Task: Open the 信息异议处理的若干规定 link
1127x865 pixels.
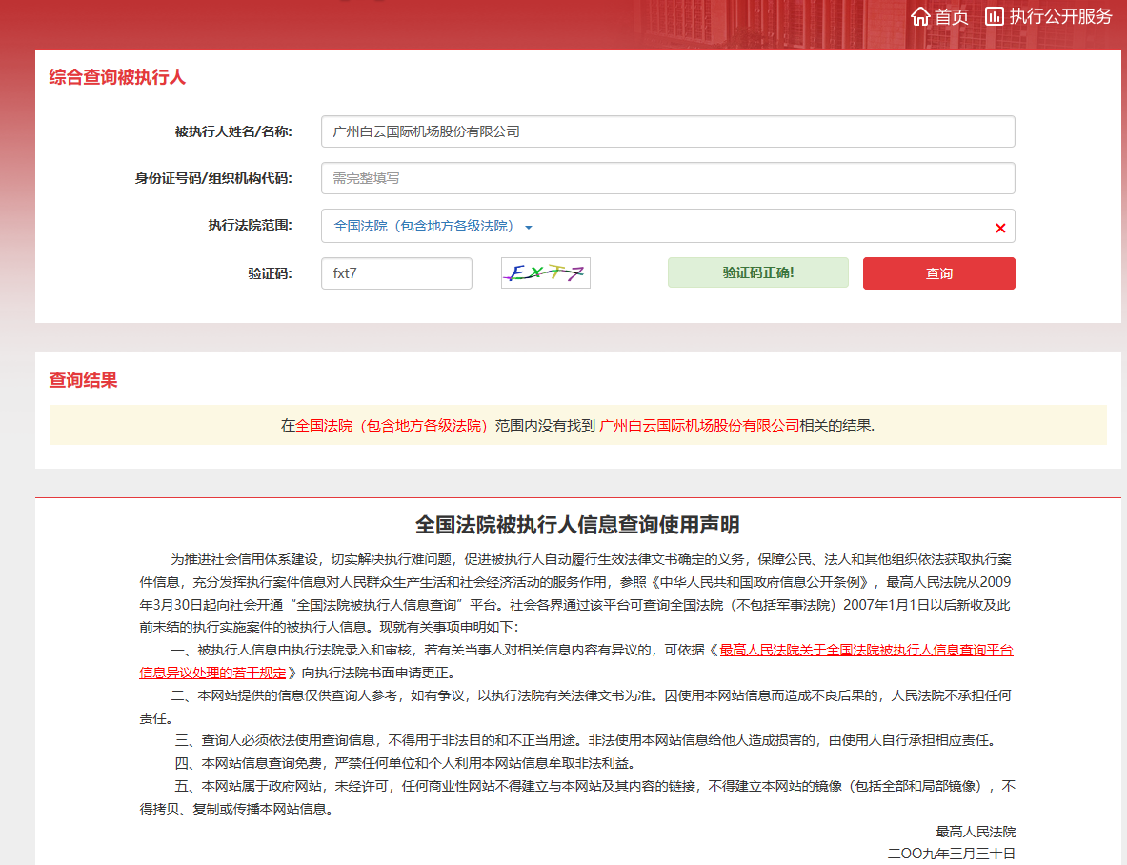Action: tap(212, 674)
